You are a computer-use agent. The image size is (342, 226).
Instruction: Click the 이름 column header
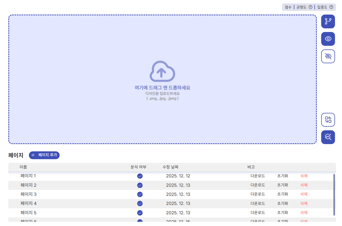[23, 167]
